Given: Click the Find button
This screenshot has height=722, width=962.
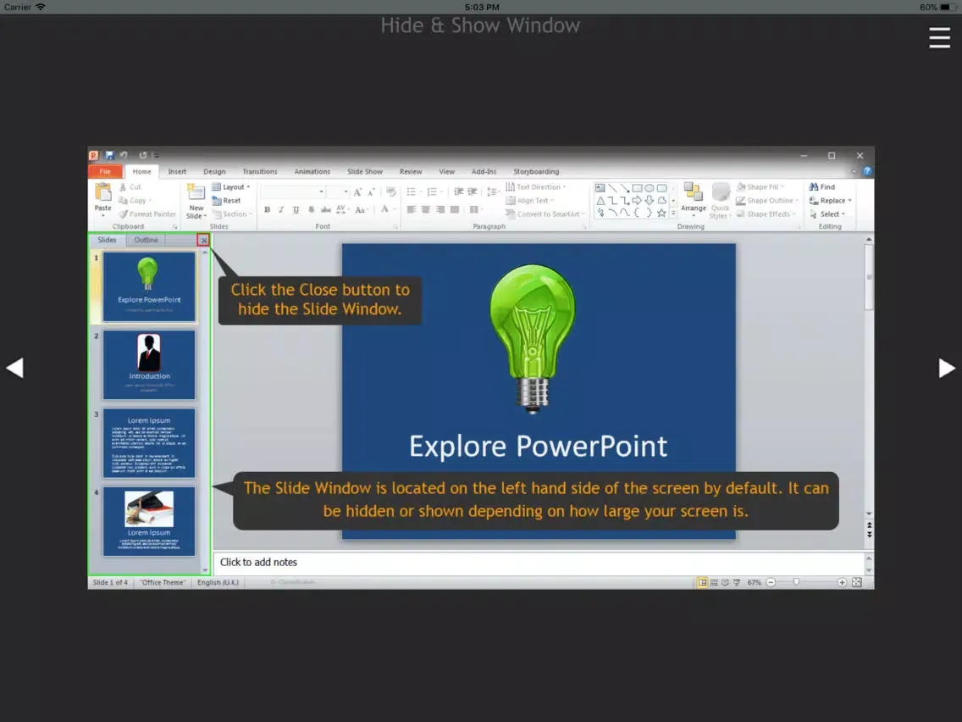Looking at the screenshot, I should point(822,186).
